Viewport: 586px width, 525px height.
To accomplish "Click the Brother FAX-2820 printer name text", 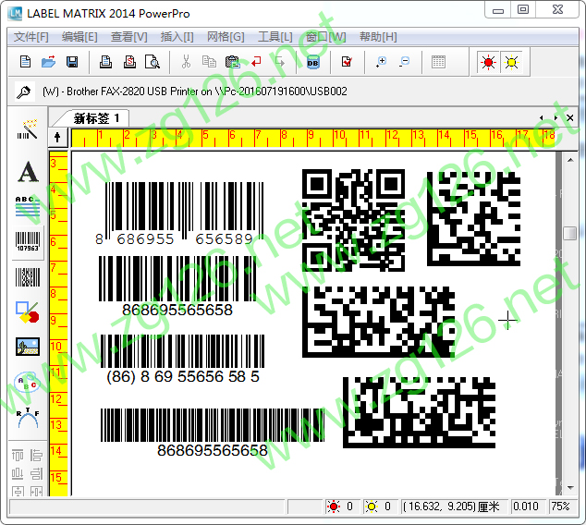I will 195,92.
